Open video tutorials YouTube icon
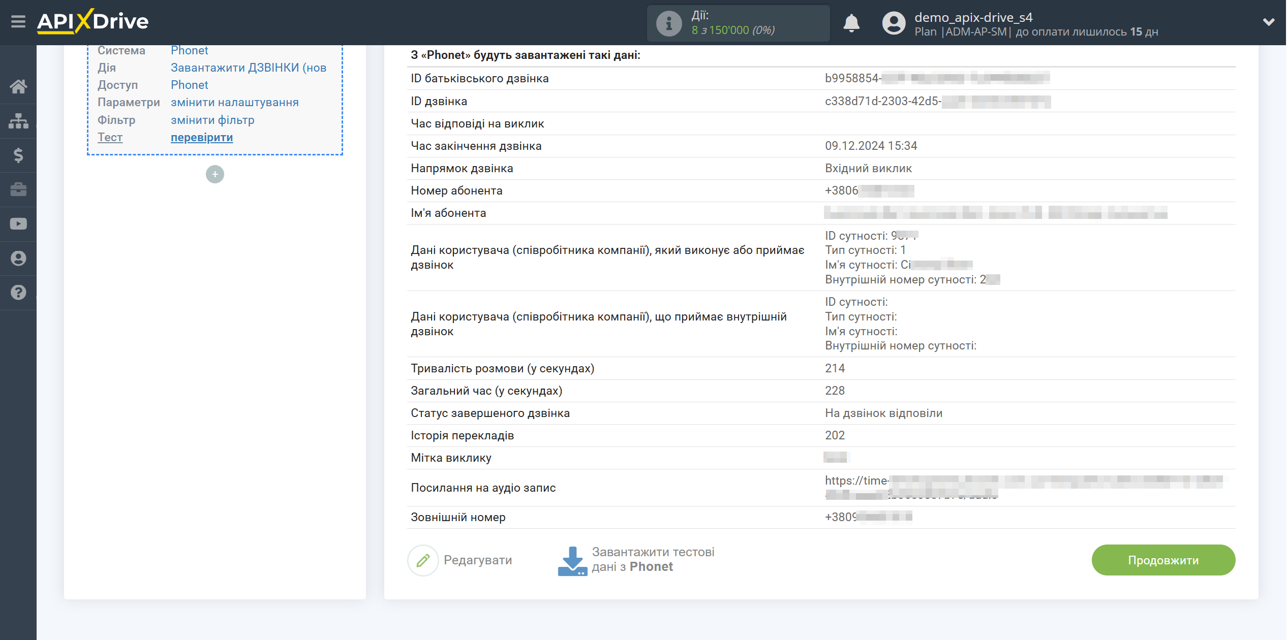The image size is (1287, 640). point(18,224)
